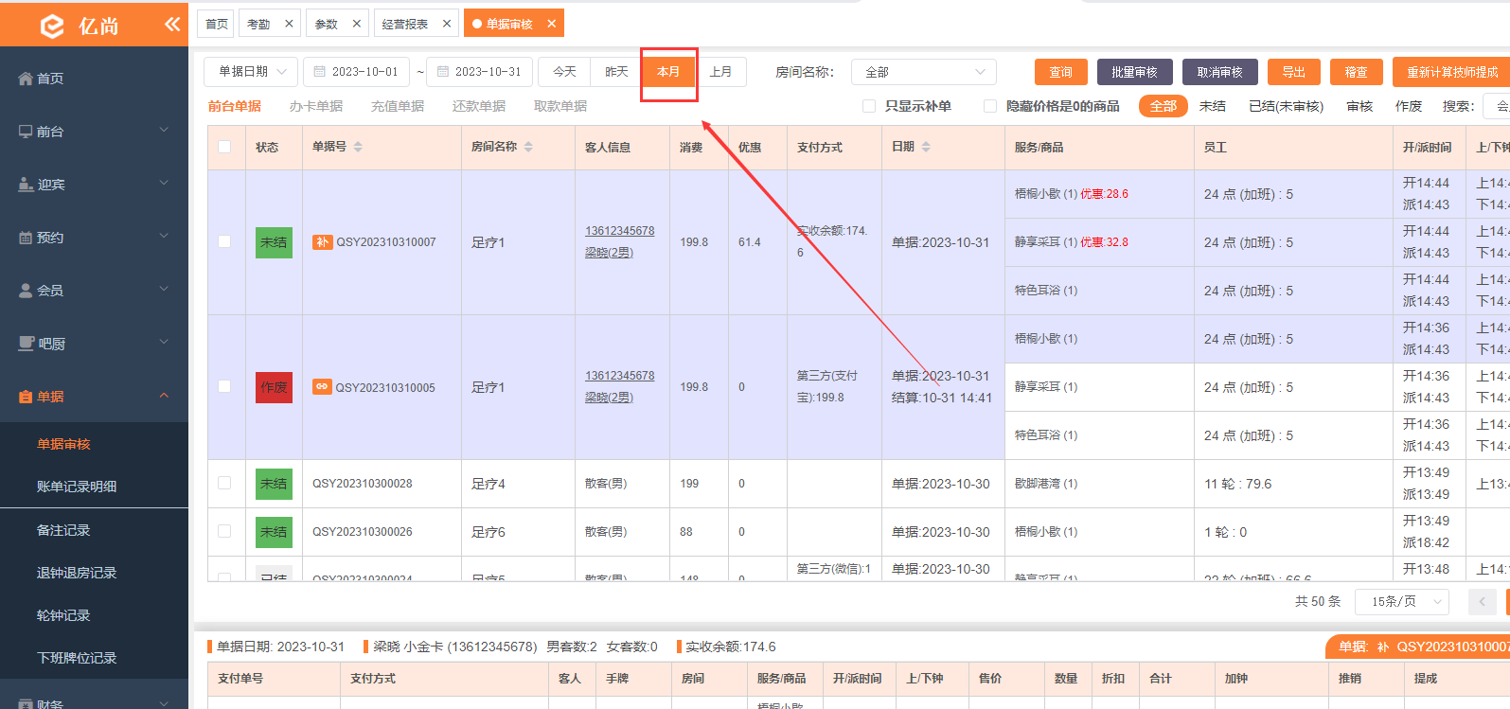Click the 查询 button

tap(1061, 72)
